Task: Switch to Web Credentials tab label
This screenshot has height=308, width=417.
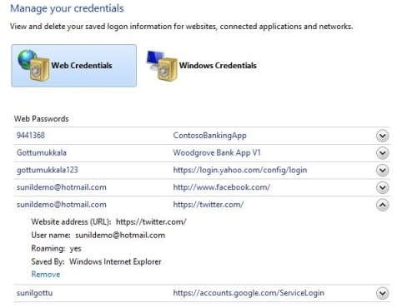Action: tap(82, 66)
